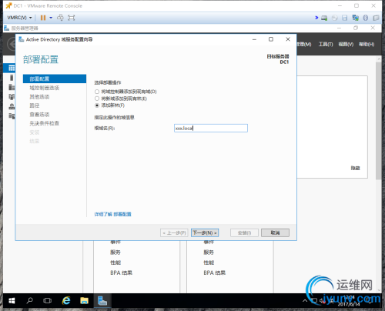Open the 工具(T) menu in Server Manager
The image size is (385, 311).
[x=326, y=45]
